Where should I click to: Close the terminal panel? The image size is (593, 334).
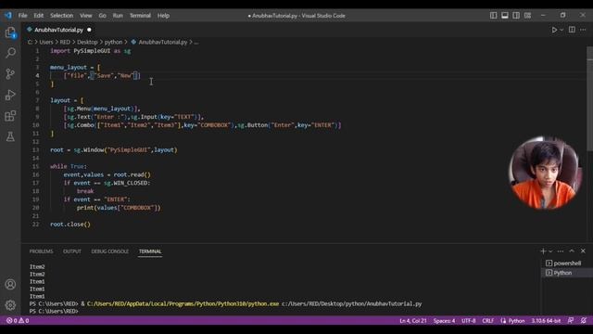pyautogui.click(x=583, y=251)
